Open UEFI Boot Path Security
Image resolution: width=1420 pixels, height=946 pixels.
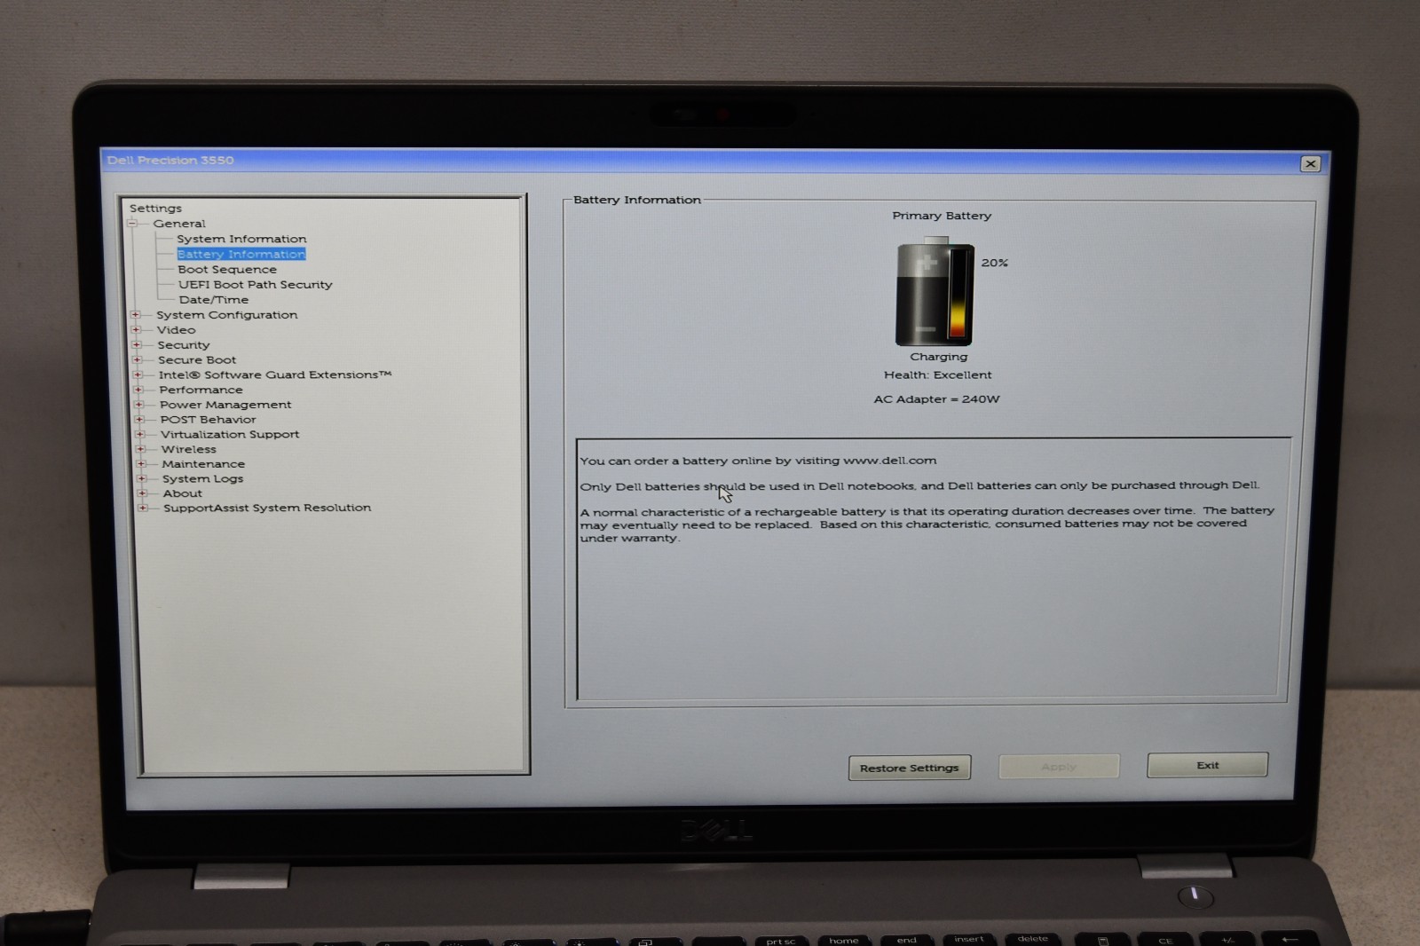(x=256, y=284)
